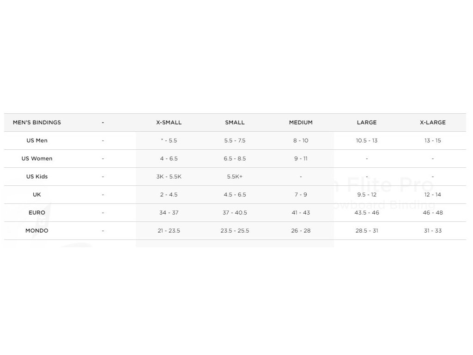Image resolution: width=473 pixels, height=355 pixels.
Task: Click the EURO 43.5 - 46 cell
Action: tap(367, 213)
